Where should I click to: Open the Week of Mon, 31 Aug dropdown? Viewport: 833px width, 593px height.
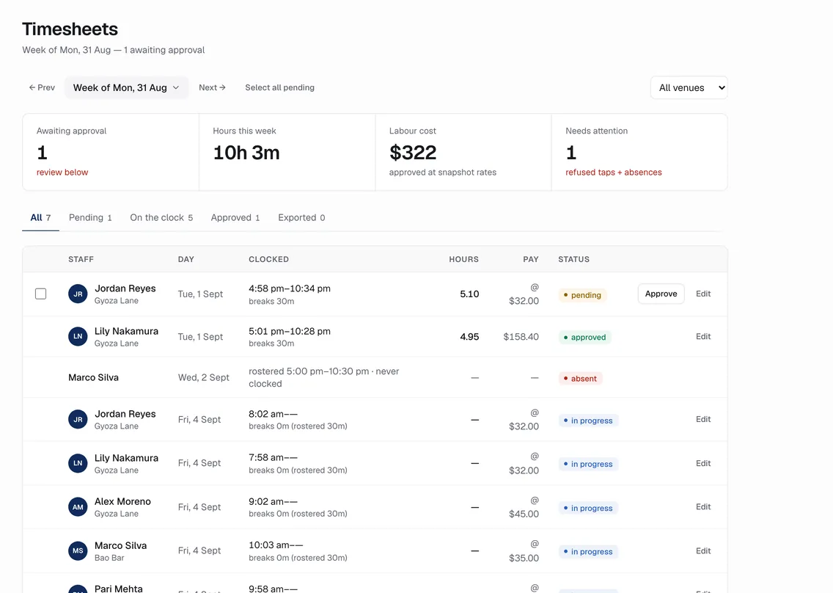tap(126, 88)
